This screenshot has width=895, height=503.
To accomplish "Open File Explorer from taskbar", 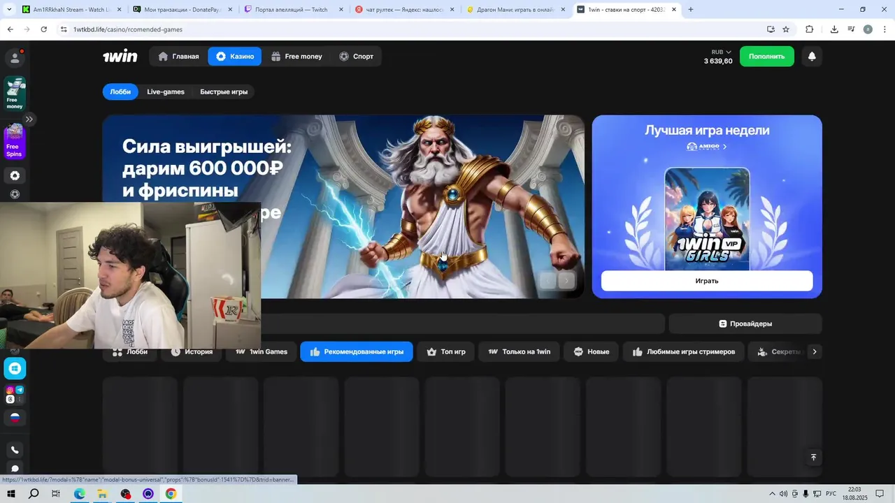I will click(x=102, y=494).
